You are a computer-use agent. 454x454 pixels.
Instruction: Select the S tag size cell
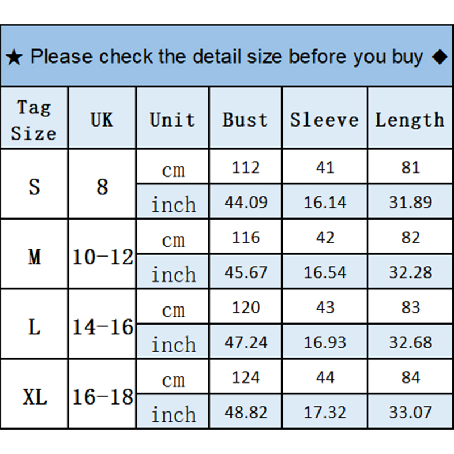click(34, 186)
